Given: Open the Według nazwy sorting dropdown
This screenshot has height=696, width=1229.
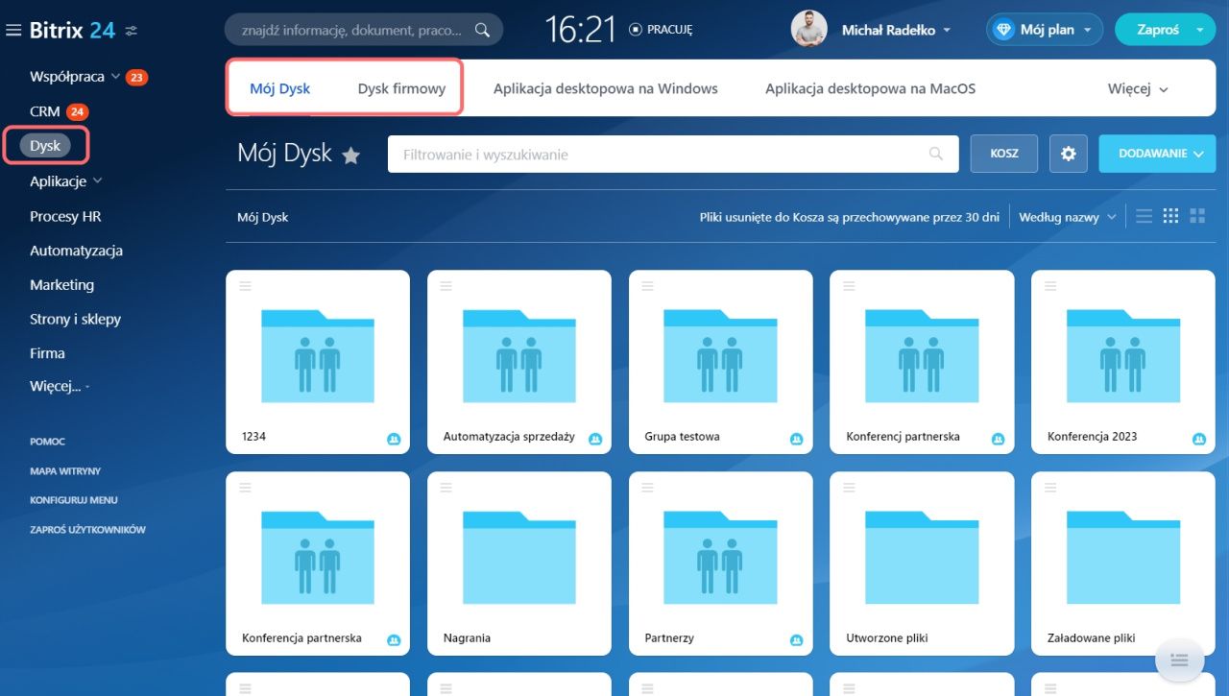Looking at the screenshot, I should (x=1068, y=217).
